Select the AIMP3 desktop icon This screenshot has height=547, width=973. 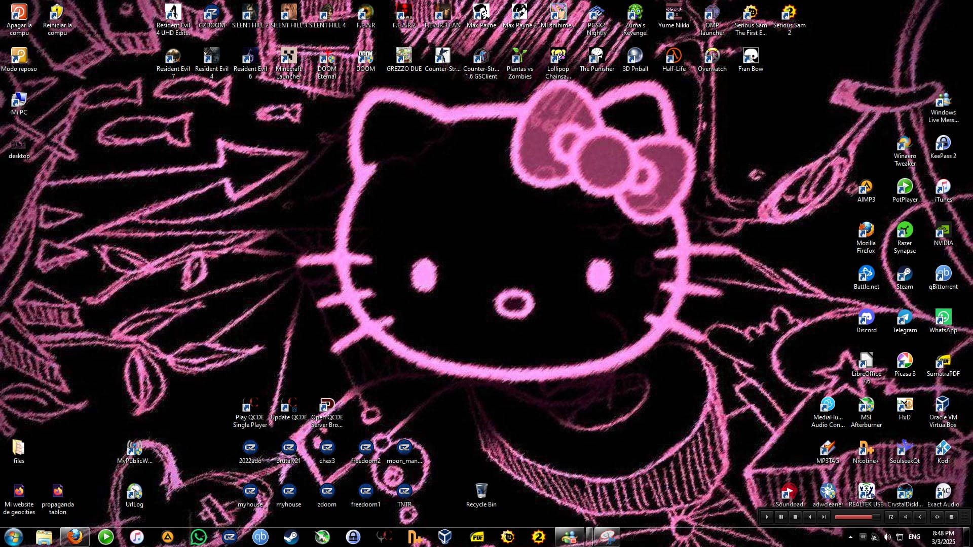[866, 190]
